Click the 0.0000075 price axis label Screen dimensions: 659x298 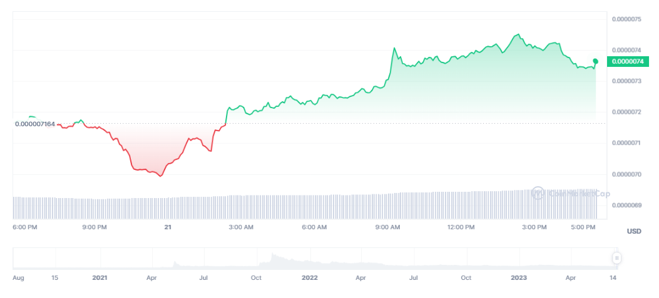click(626, 19)
